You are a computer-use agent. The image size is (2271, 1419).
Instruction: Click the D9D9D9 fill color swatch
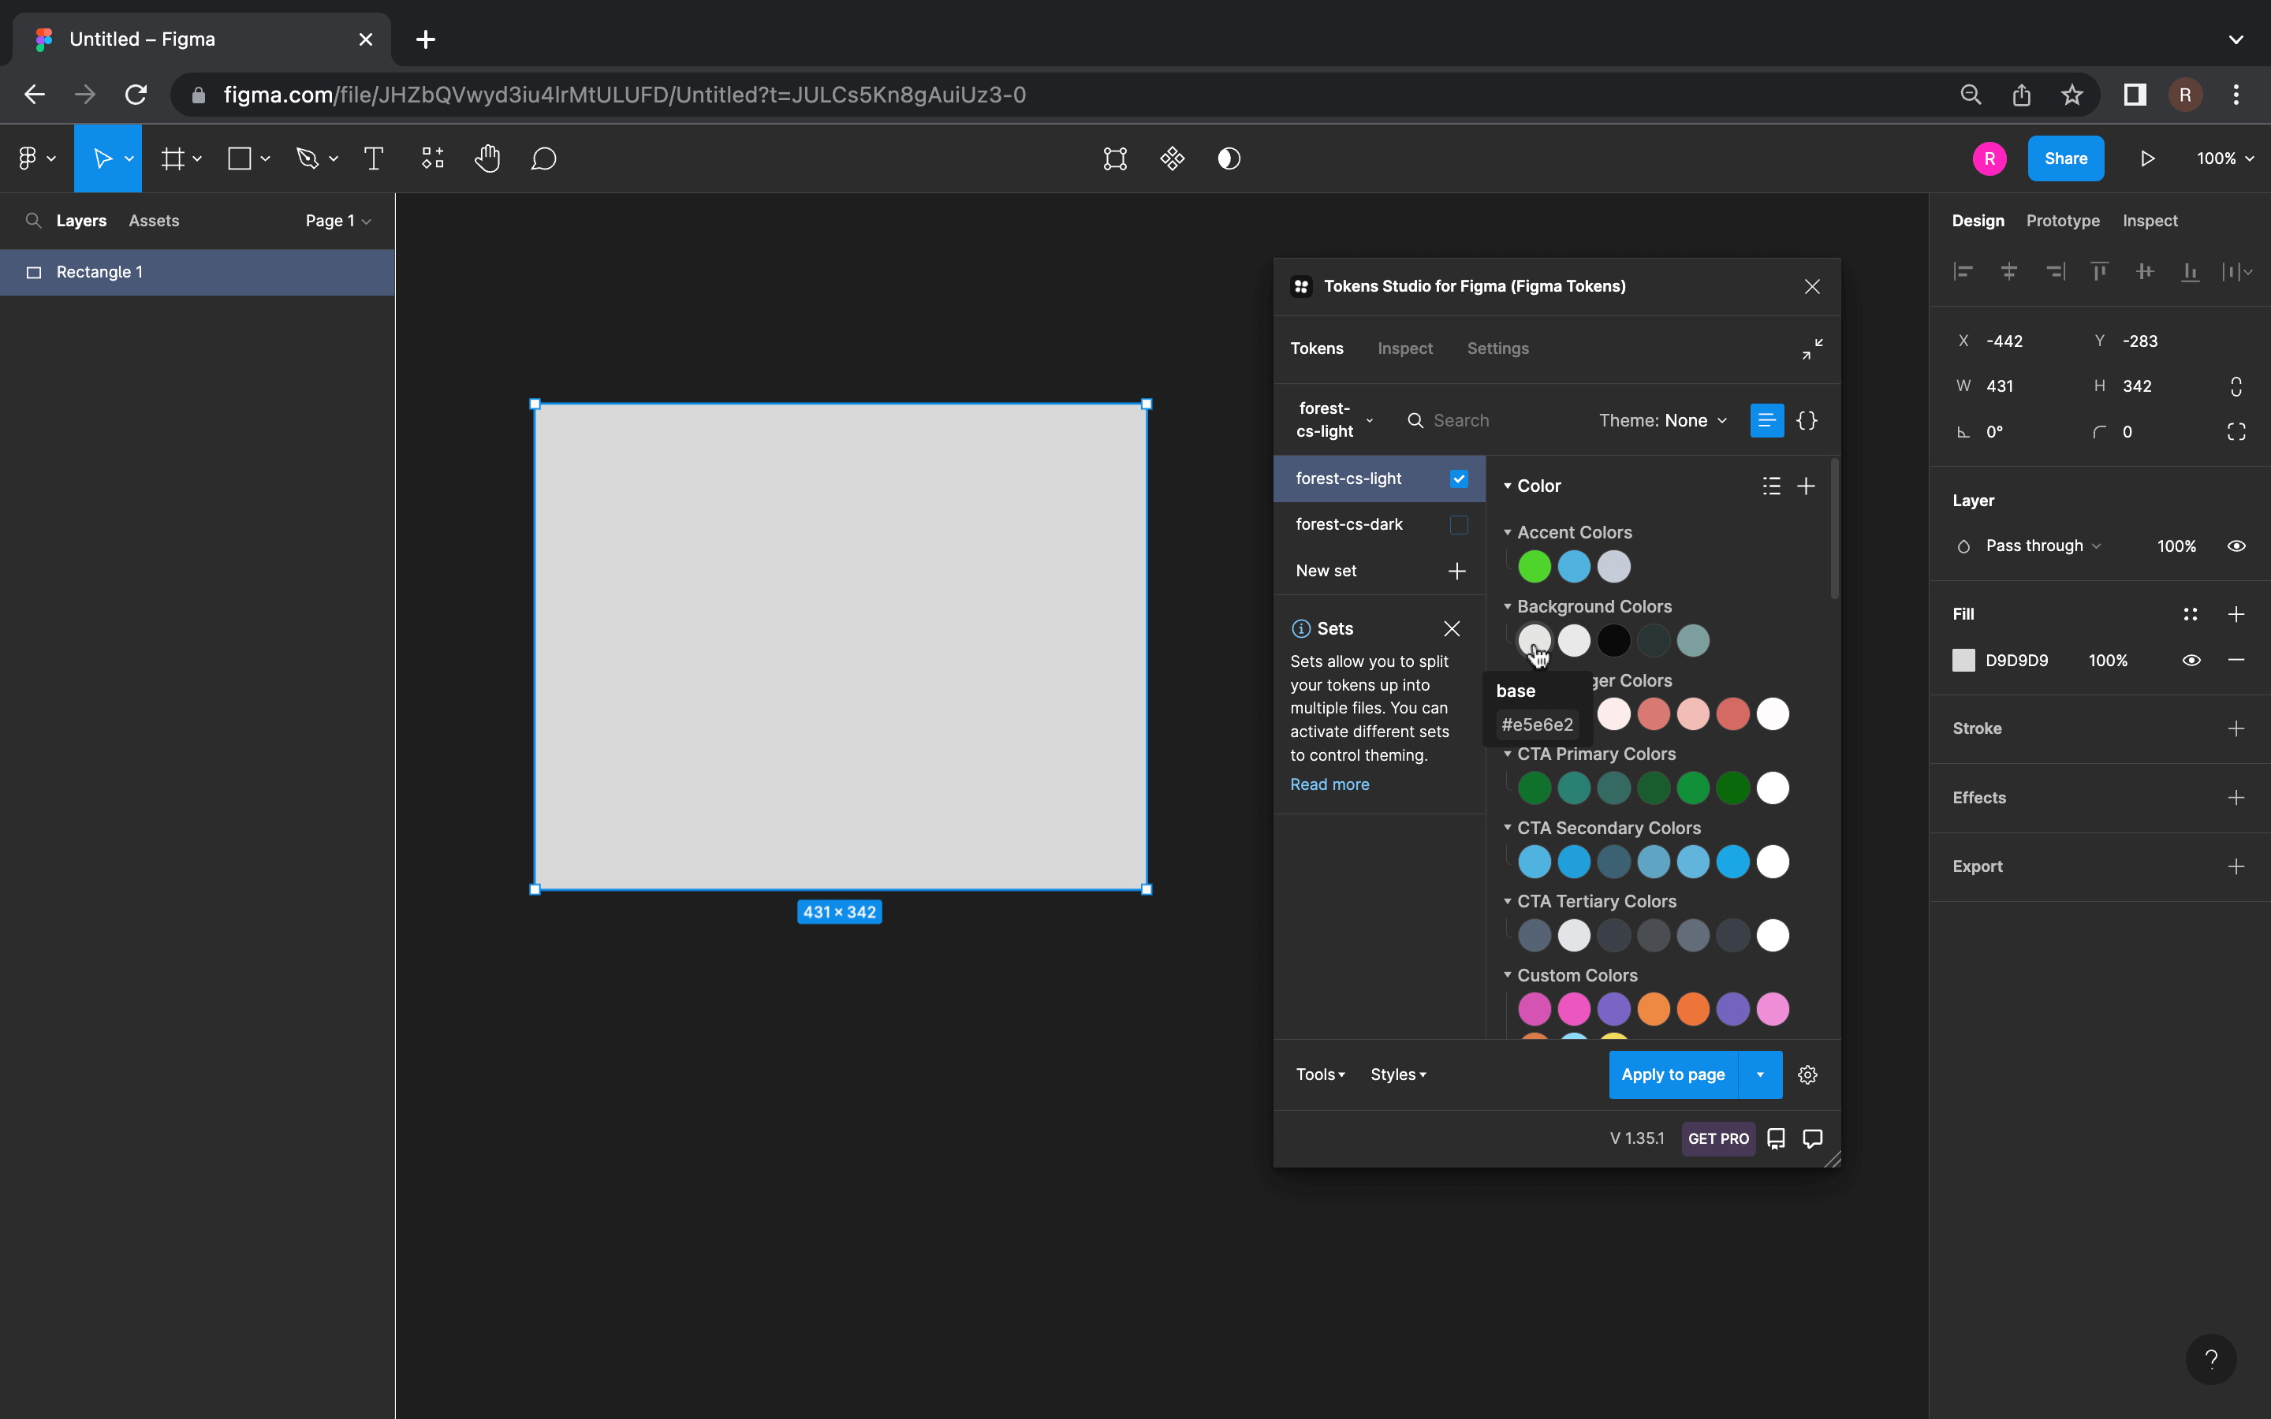click(x=1963, y=661)
